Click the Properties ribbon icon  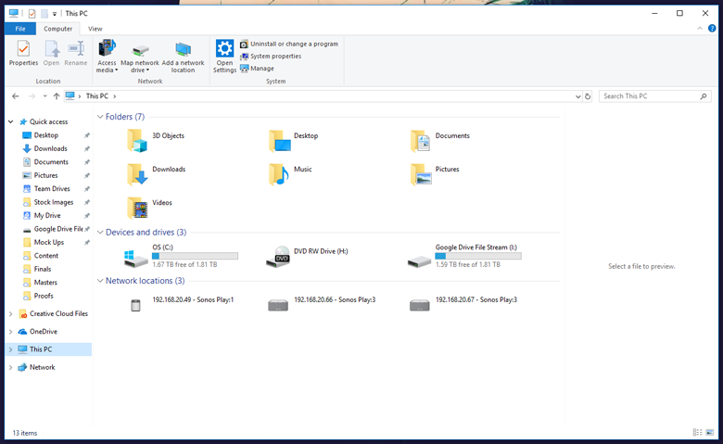coord(23,54)
